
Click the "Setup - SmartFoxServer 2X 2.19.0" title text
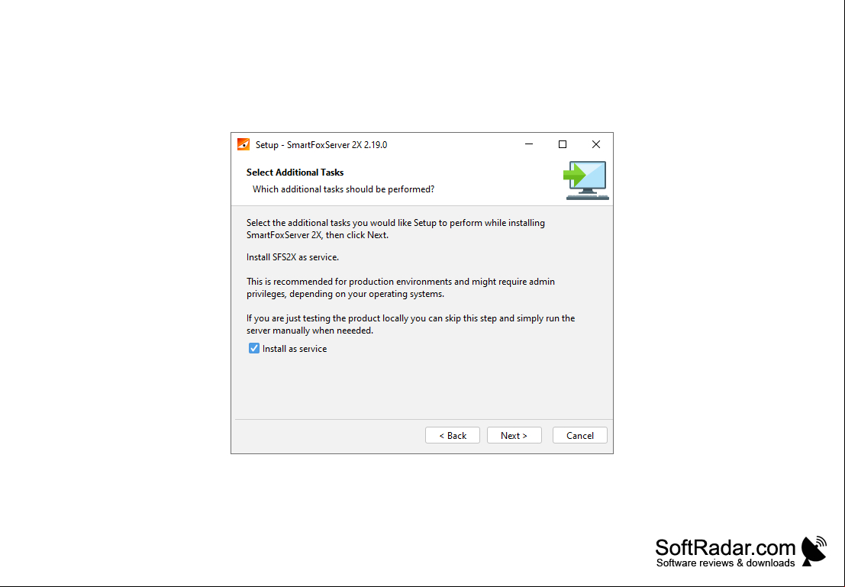tap(321, 144)
